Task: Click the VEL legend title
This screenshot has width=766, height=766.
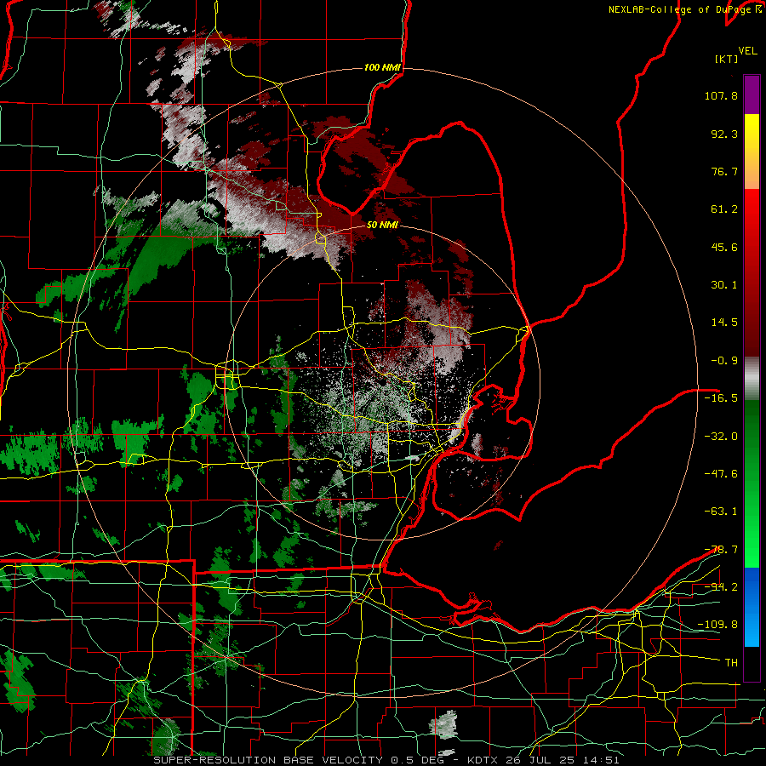Action: point(747,51)
